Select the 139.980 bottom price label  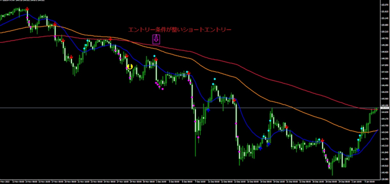click(x=385, y=179)
